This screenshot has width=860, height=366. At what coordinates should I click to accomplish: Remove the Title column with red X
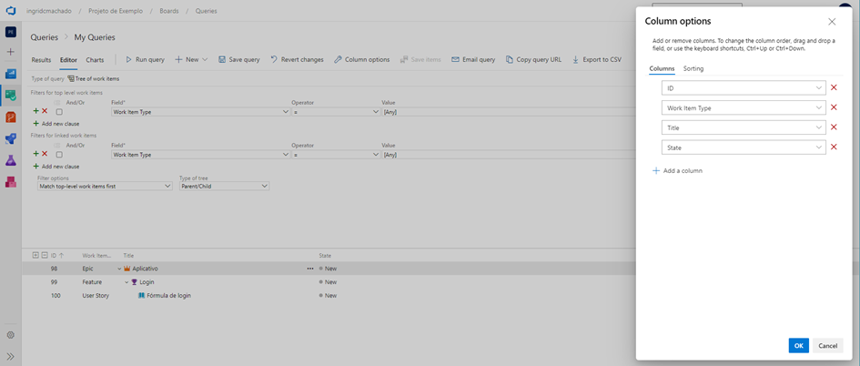tap(834, 127)
